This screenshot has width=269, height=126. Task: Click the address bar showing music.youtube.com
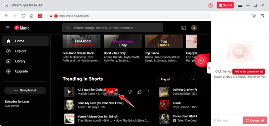click(129, 16)
